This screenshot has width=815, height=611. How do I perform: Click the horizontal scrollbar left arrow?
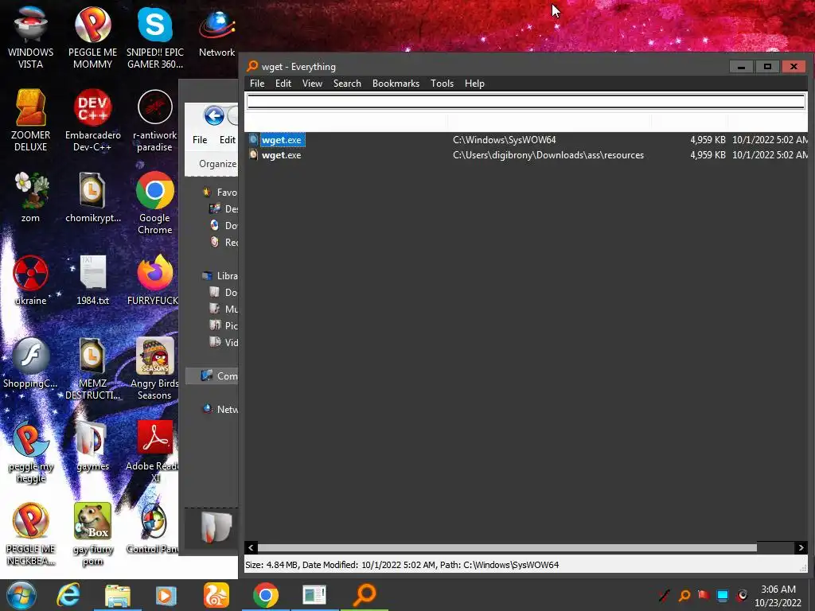[x=251, y=547]
